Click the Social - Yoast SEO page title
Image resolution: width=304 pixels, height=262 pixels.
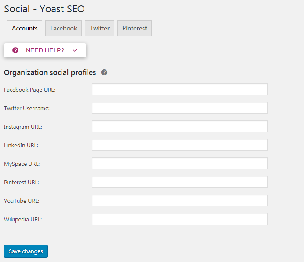(x=44, y=8)
